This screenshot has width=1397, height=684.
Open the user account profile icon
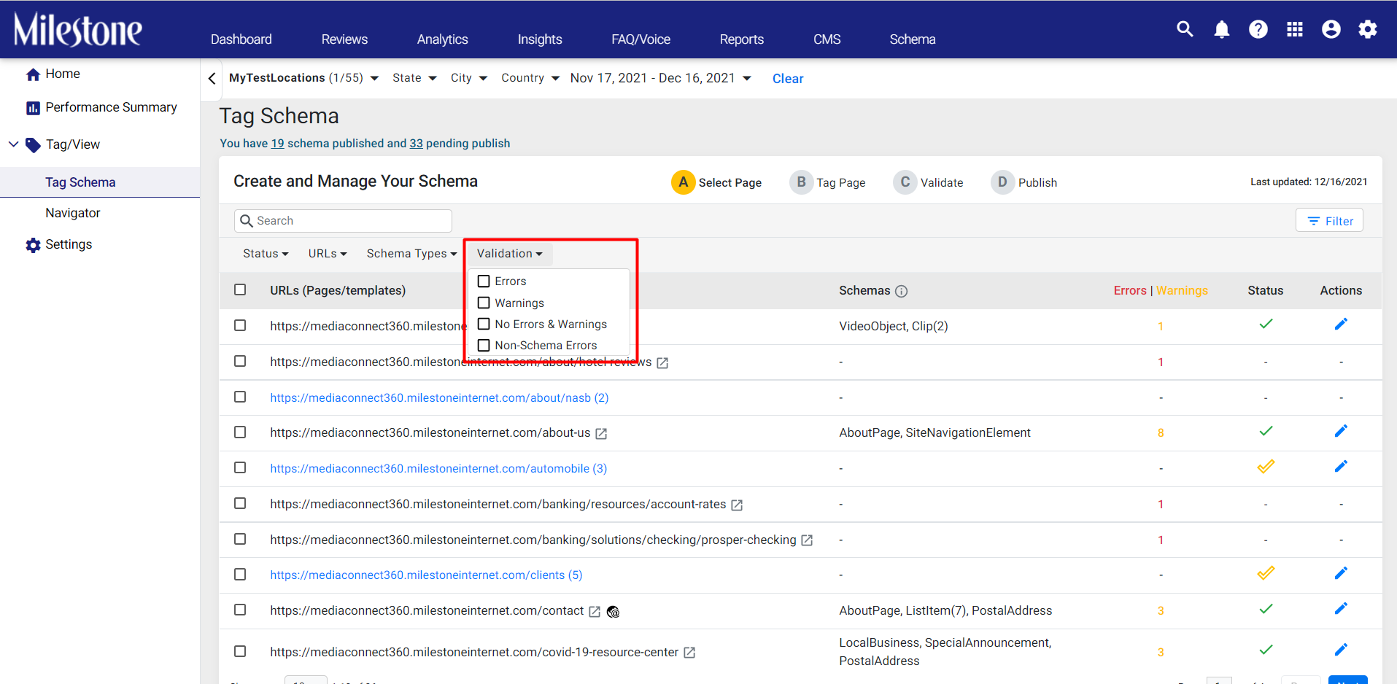click(1331, 29)
